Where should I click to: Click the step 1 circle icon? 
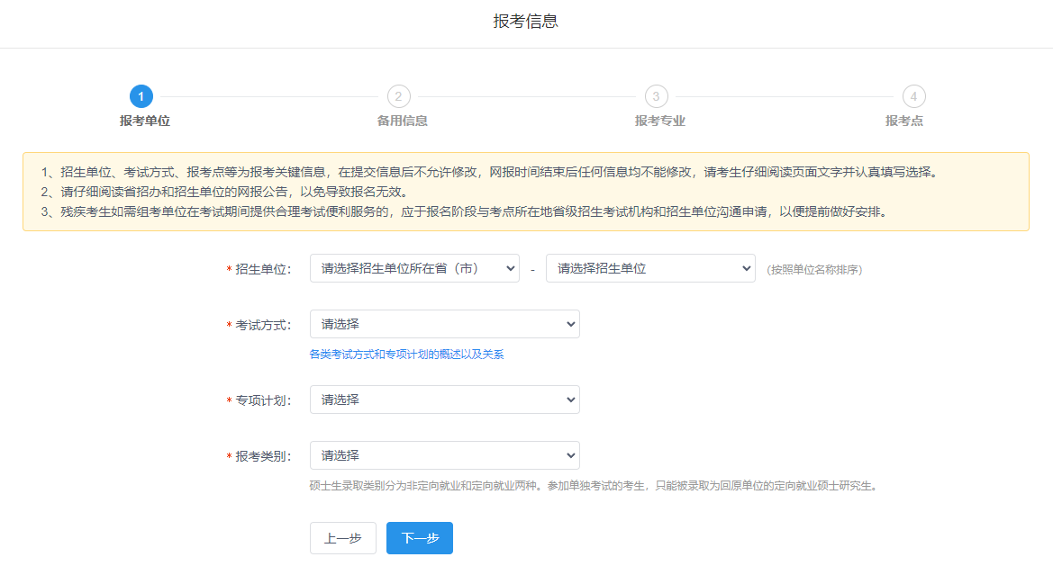[x=141, y=96]
